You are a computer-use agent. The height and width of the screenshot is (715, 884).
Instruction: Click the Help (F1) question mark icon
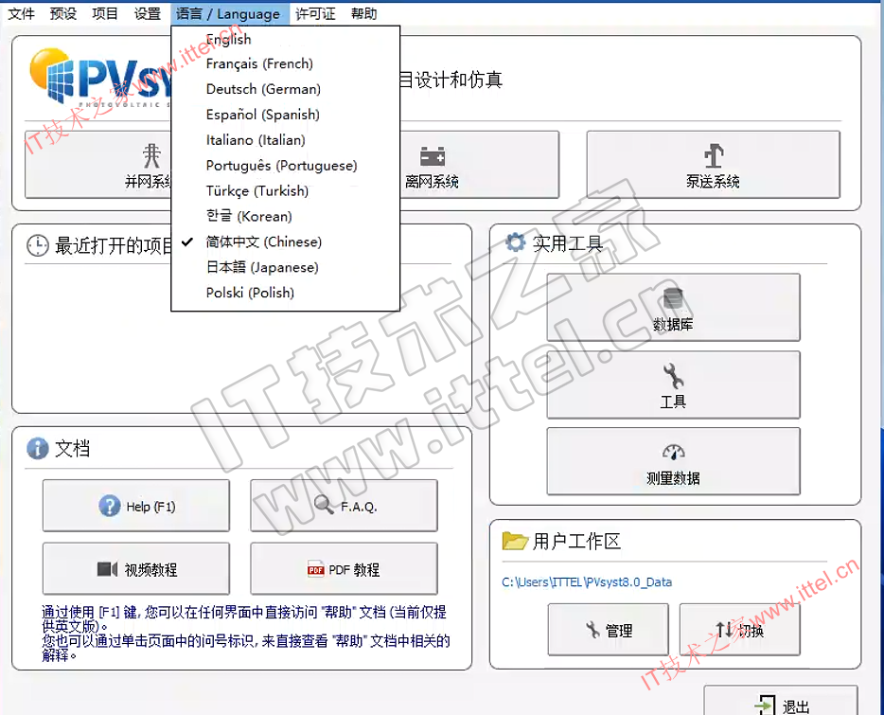(x=110, y=506)
